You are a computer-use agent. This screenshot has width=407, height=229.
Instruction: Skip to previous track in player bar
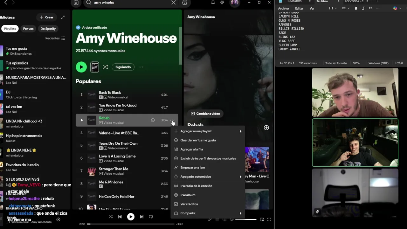point(120,217)
